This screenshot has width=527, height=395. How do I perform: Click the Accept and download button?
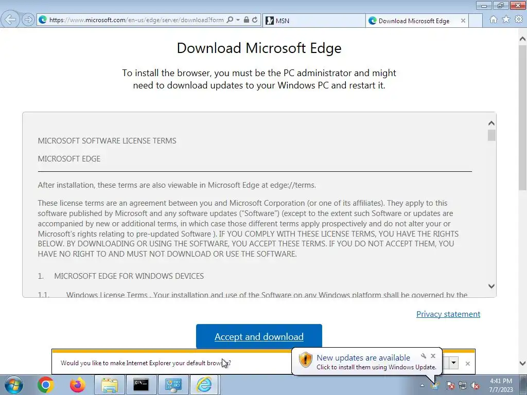pos(259,336)
